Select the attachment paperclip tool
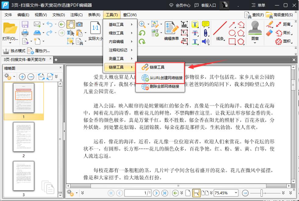This screenshot has width=299, height=201. coord(205,32)
